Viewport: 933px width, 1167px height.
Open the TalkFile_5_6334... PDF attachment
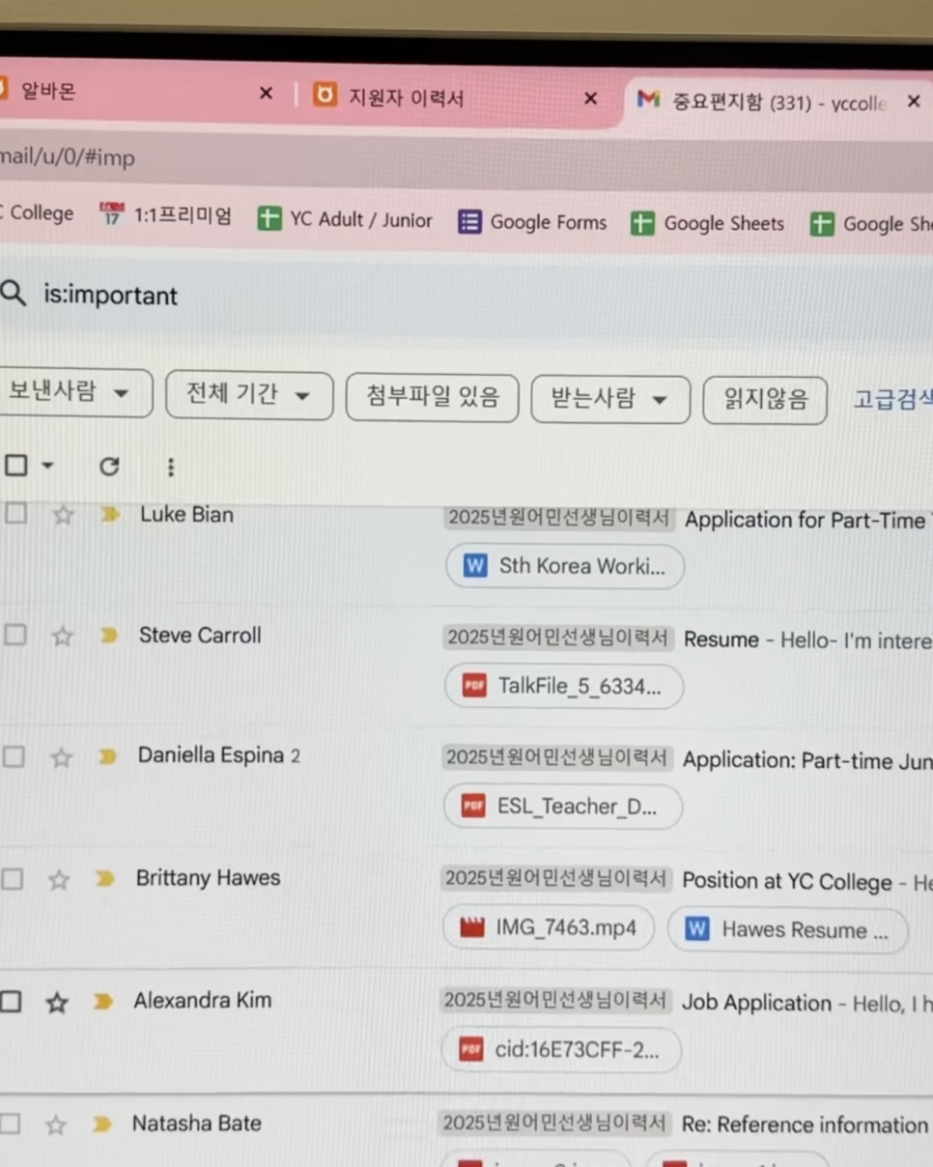click(563, 686)
